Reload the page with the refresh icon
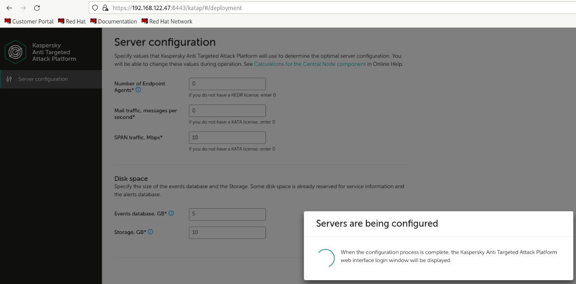The height and width of the screenshot is (284, 576). 37,8
